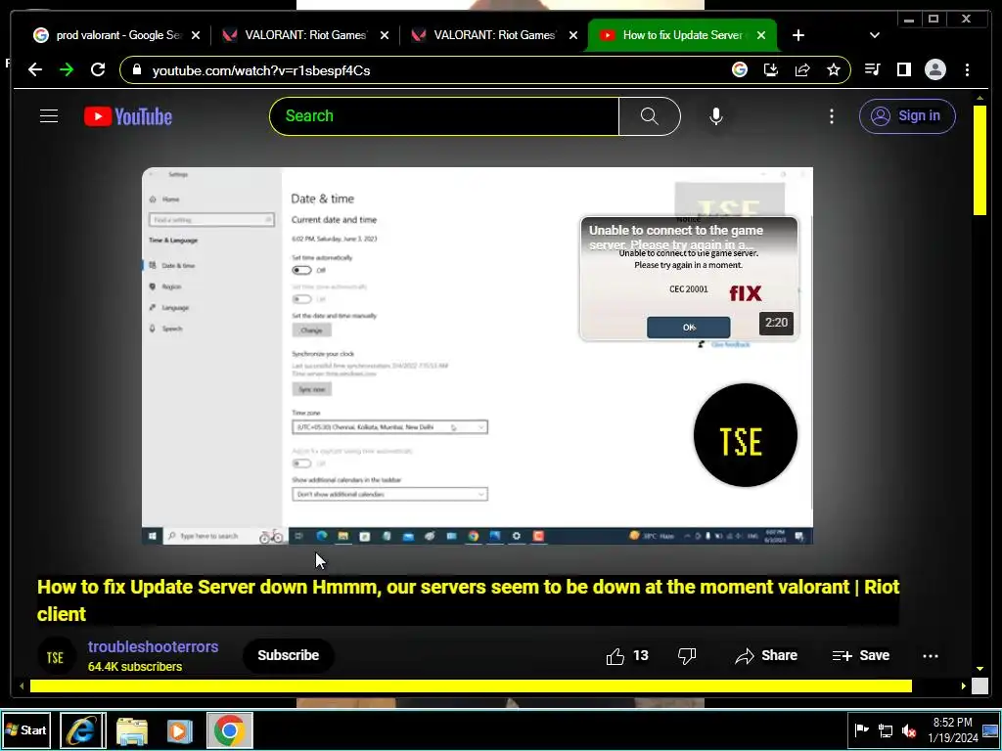Open the troubleshooterrors channel link
The image size is (1002, 751).
coord(154,647)
